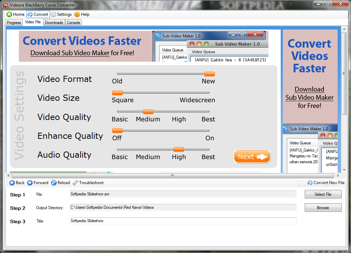Open Troubleshoot wrench tool

point(75,183)
